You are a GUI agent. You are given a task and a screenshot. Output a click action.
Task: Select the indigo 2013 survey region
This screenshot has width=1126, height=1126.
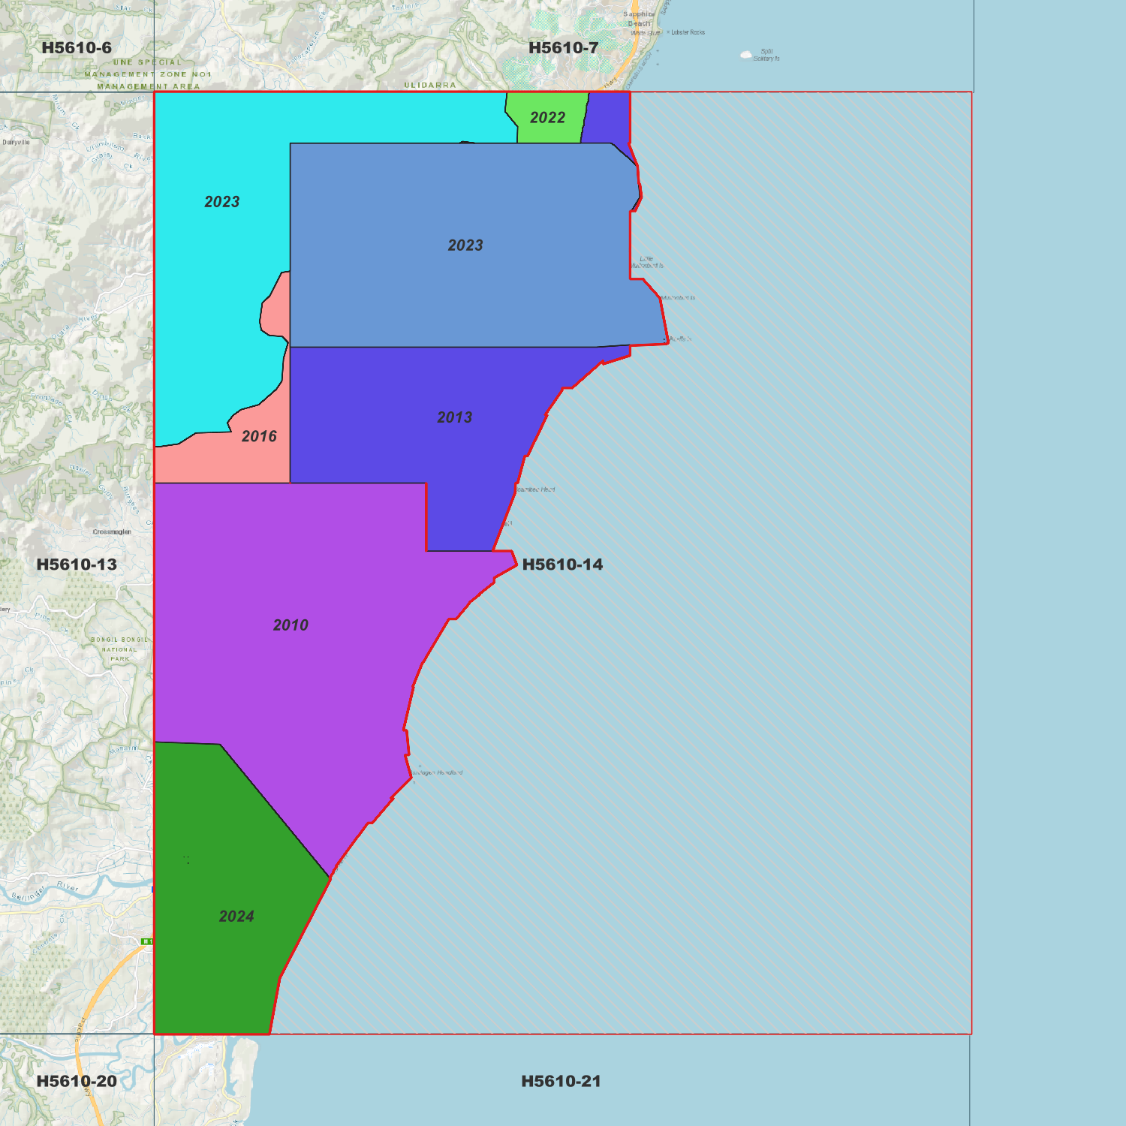tap(455, 417)
